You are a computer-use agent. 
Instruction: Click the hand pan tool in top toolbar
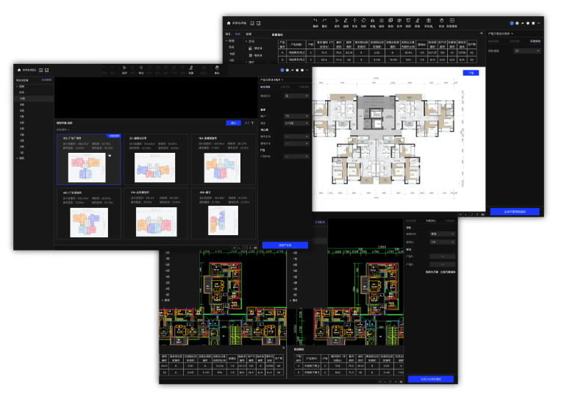point(441,21)
